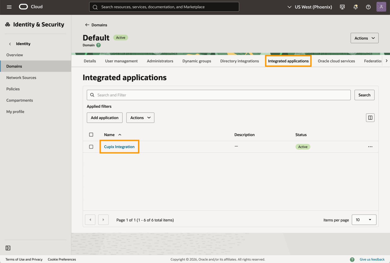Image resolution: width=390 pixels, height=263 pixels.
Task: Click the page count text
Action: tap(145, 220)
